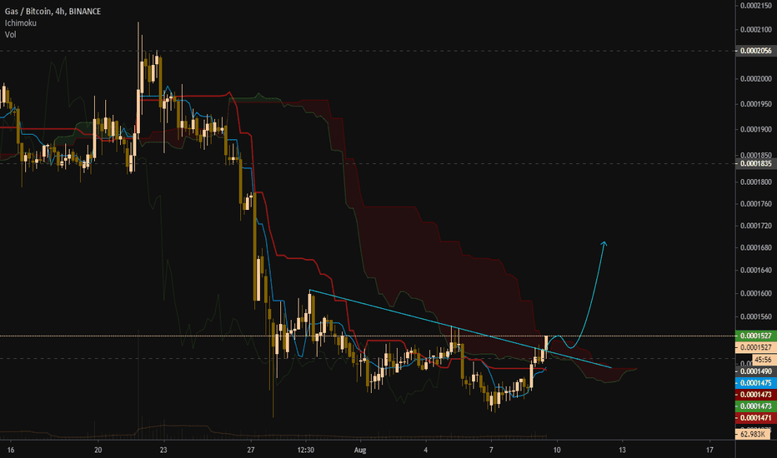Click the 7 date label on time axis

pos(491,450)
